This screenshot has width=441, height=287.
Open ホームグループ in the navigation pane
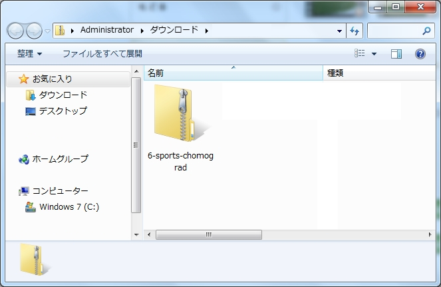(x=60, y=159)
